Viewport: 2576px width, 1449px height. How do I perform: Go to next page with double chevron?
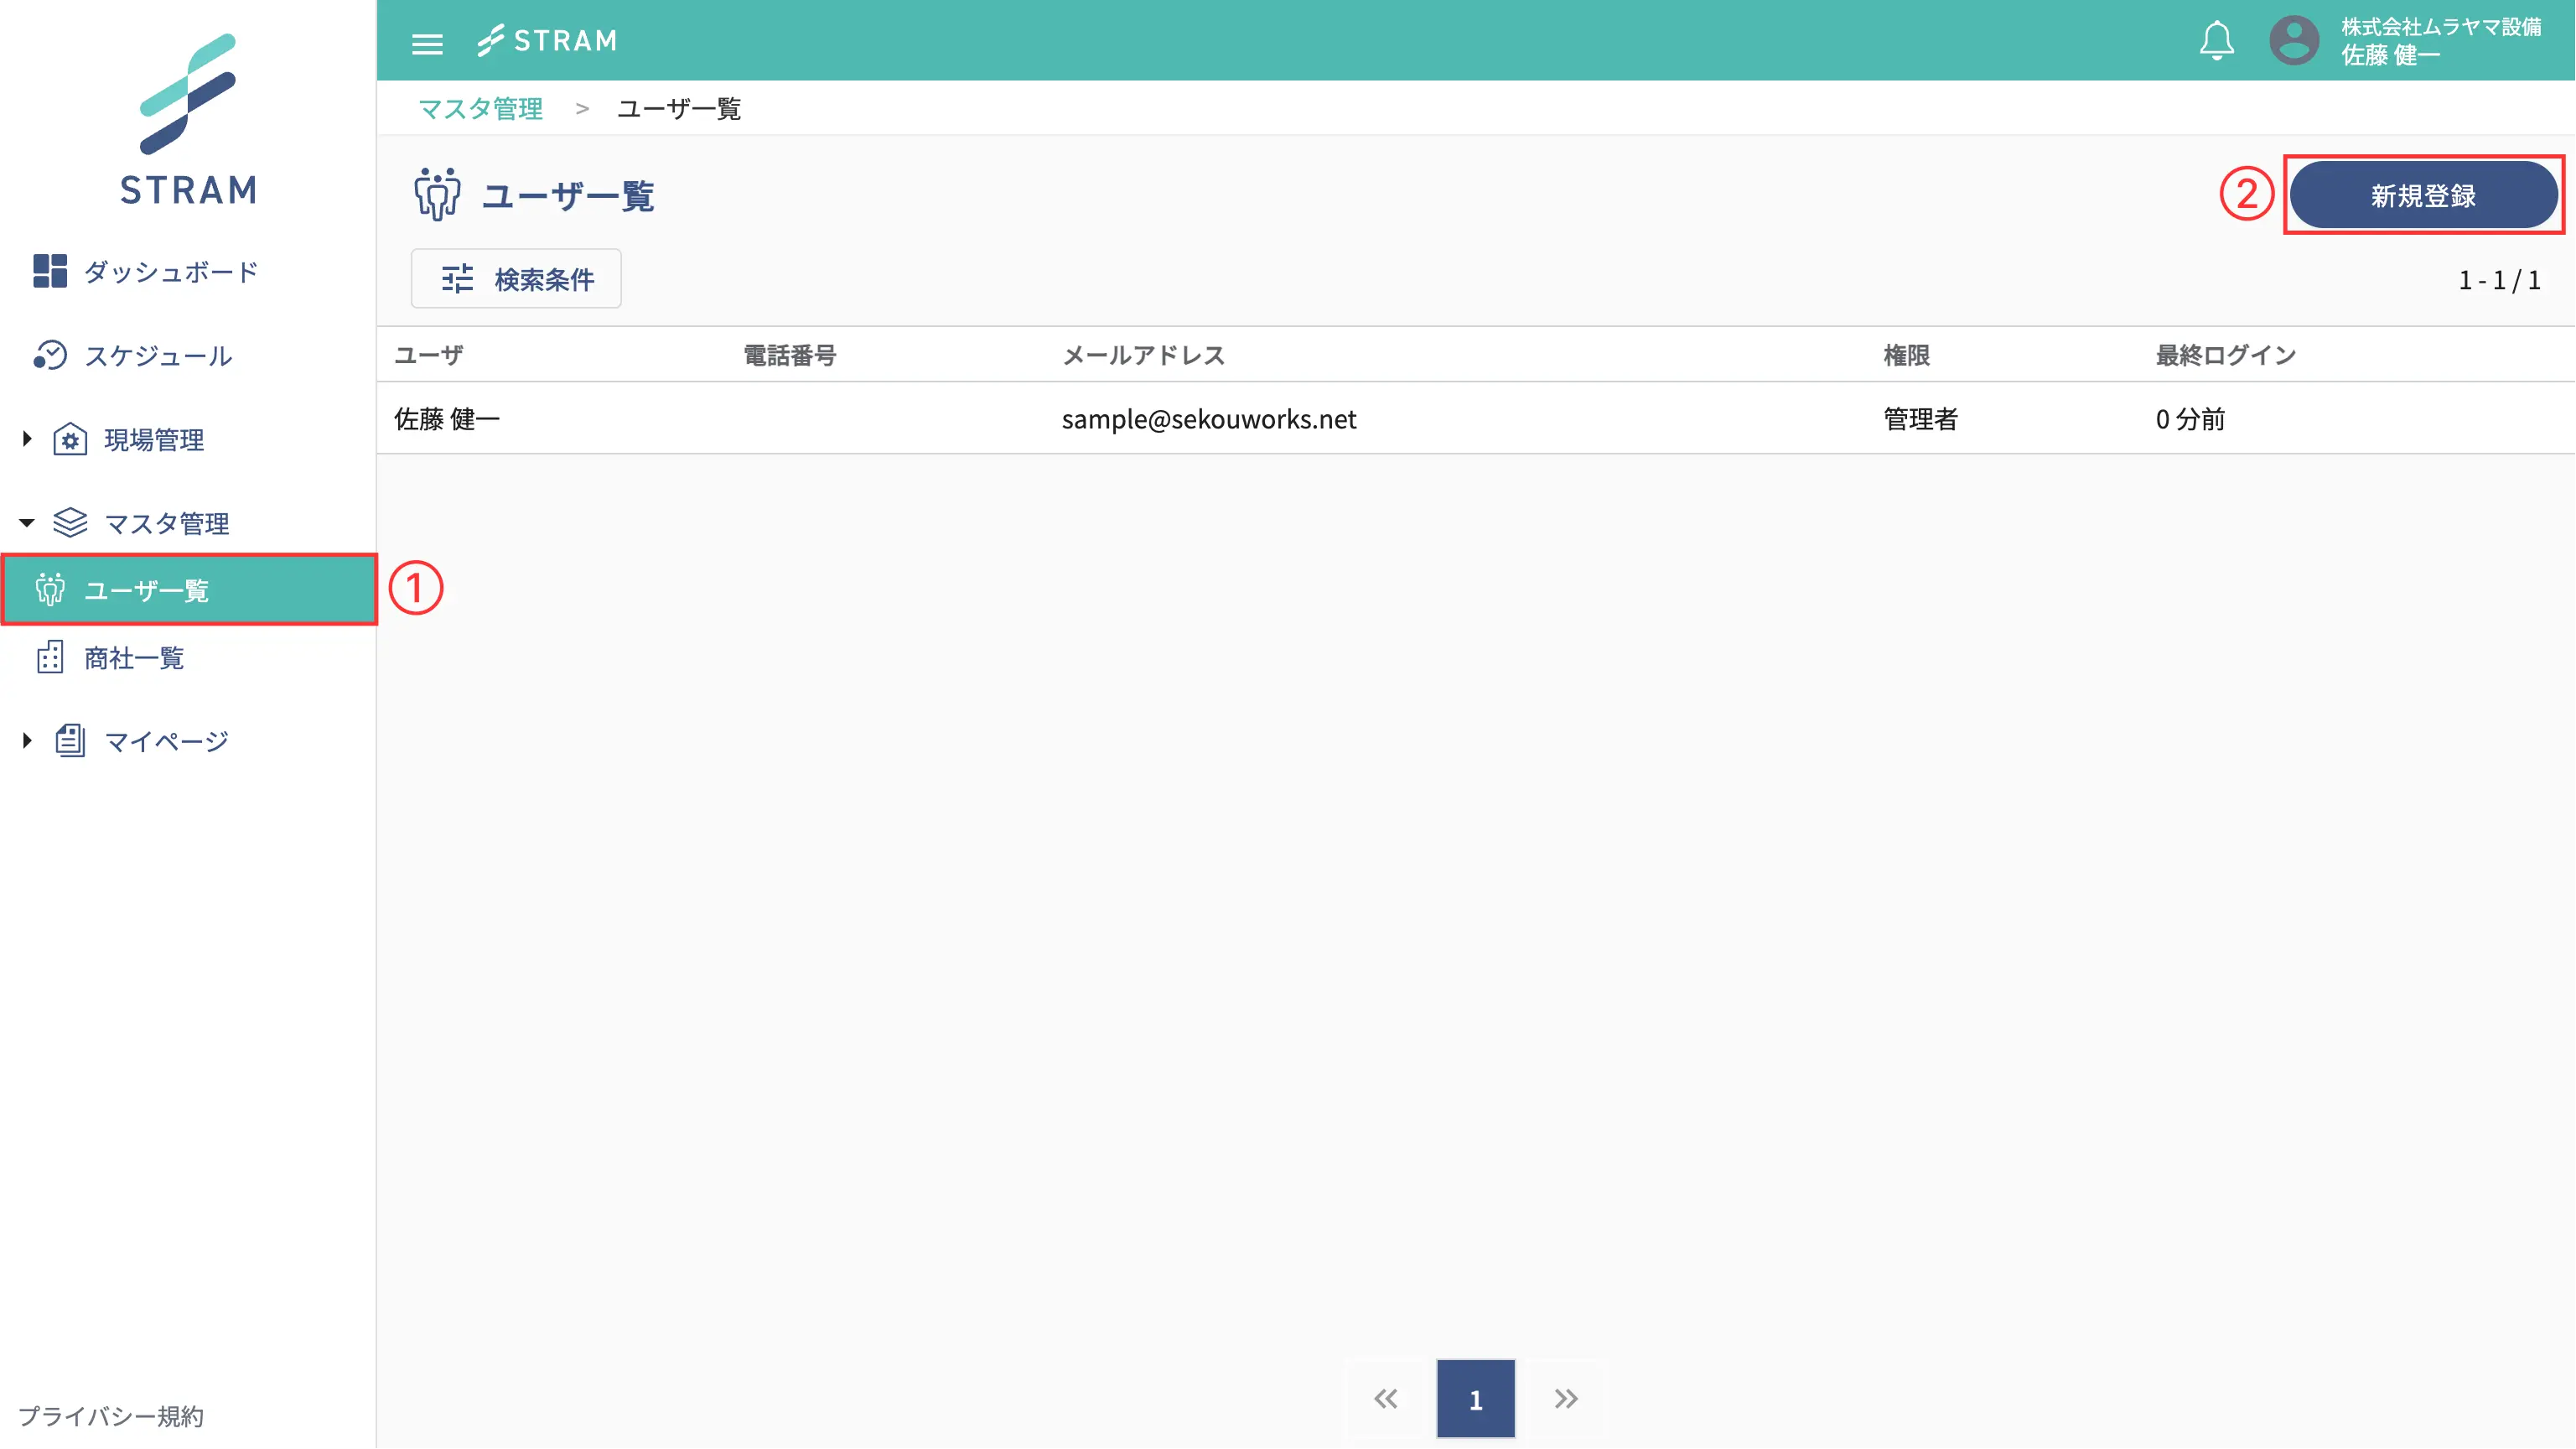point(1566,1398)
